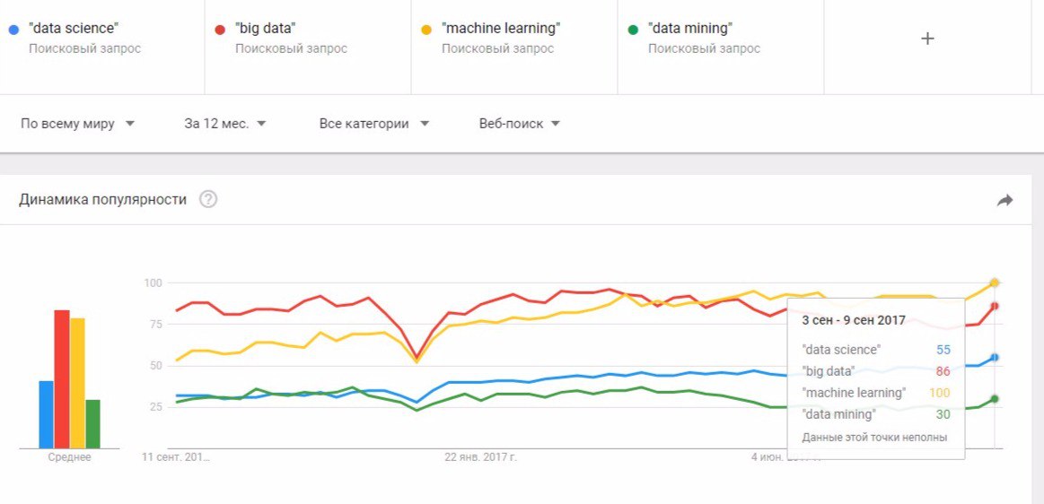The image size is (1044, 504).
Task: Click yellow dot beside "machine learning"
Action: click(426, 30)
